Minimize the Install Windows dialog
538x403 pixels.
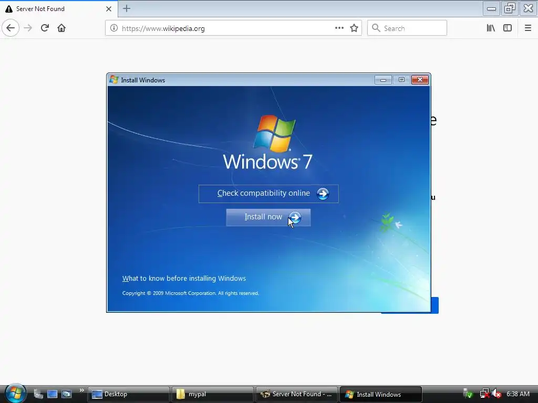[383, 80]
